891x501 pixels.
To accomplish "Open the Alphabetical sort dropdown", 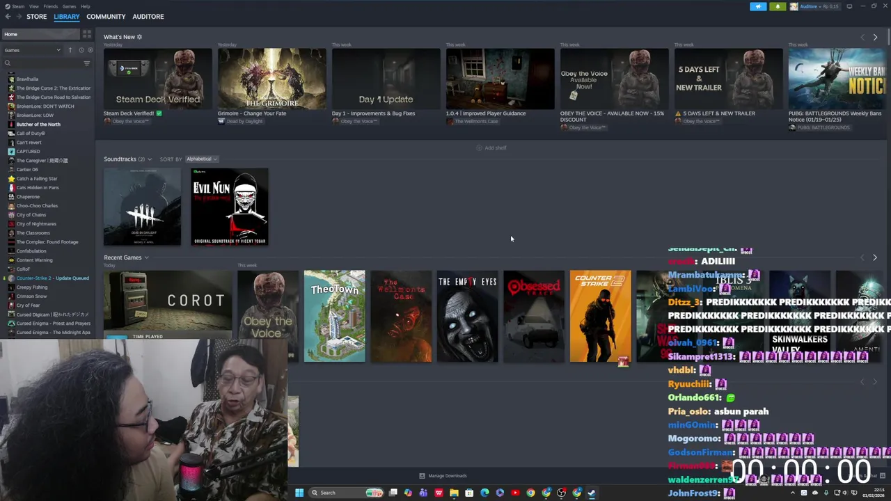I will pyautogui.click(x=202, y=159).
